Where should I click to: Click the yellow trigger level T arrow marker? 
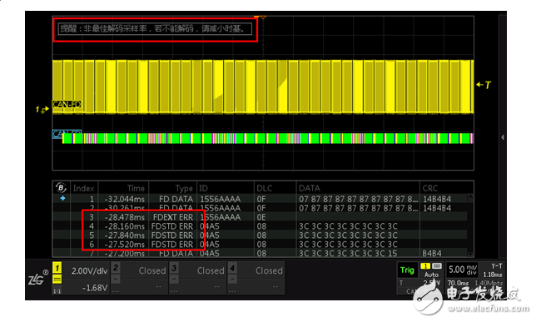tap(484, 85)
